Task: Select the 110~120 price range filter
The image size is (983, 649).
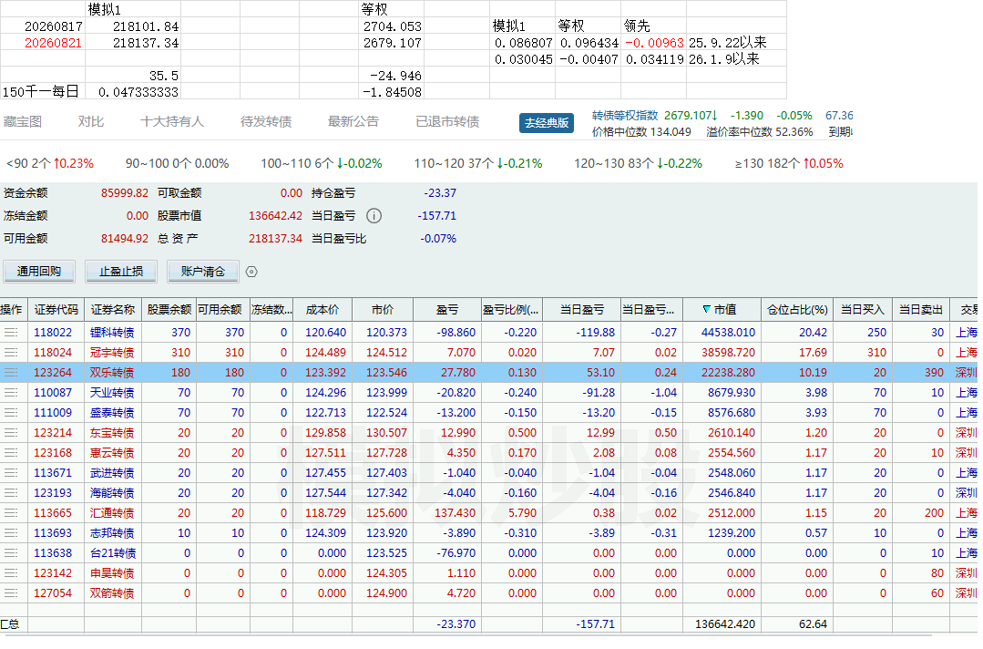Action: pyautogui.click(x=477, y=164)
